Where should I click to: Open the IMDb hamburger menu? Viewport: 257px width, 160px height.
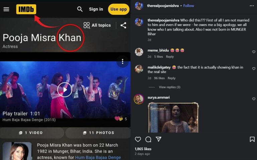click(6, 9)
